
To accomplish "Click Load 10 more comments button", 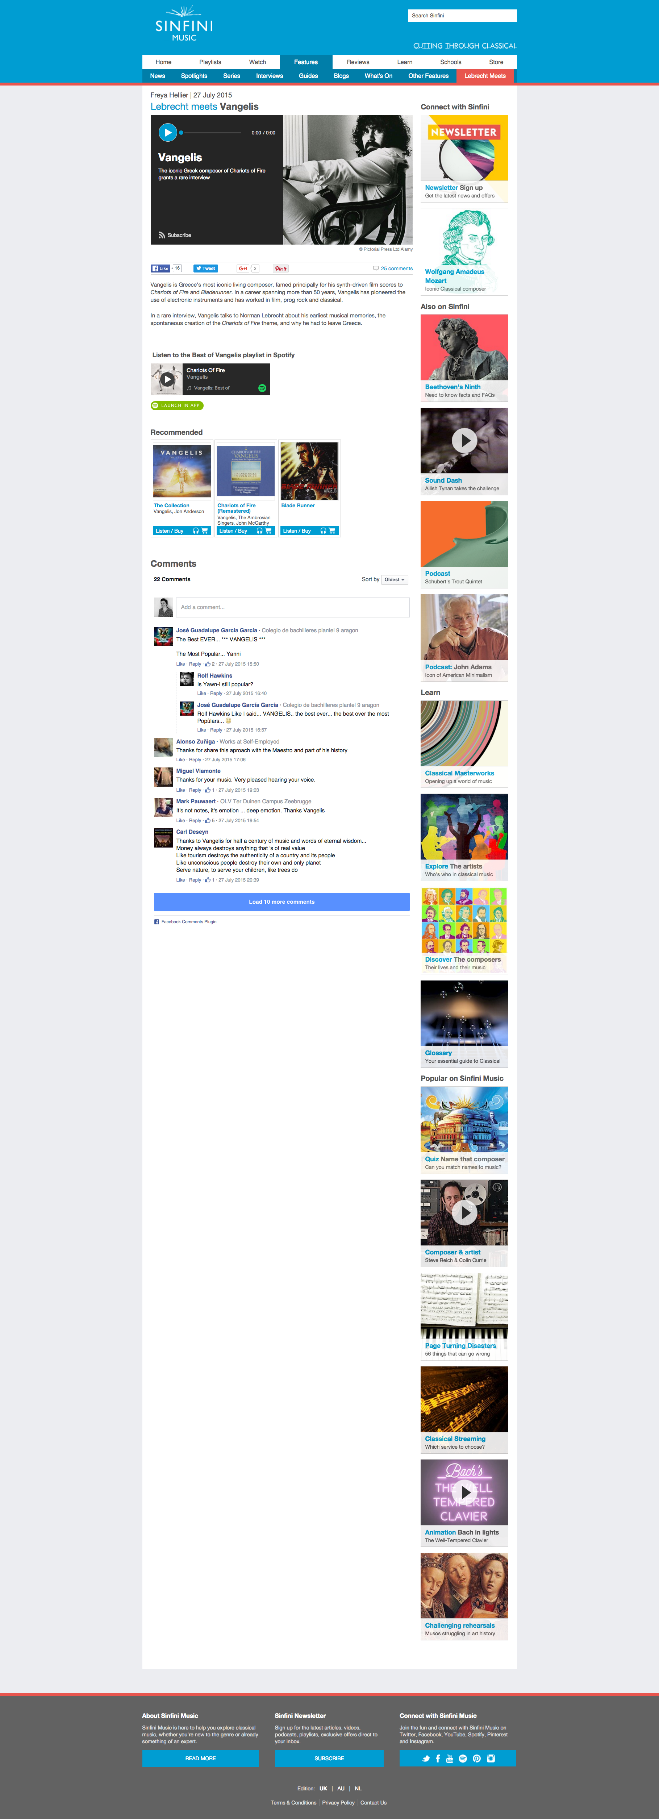I will coord(281,902).
